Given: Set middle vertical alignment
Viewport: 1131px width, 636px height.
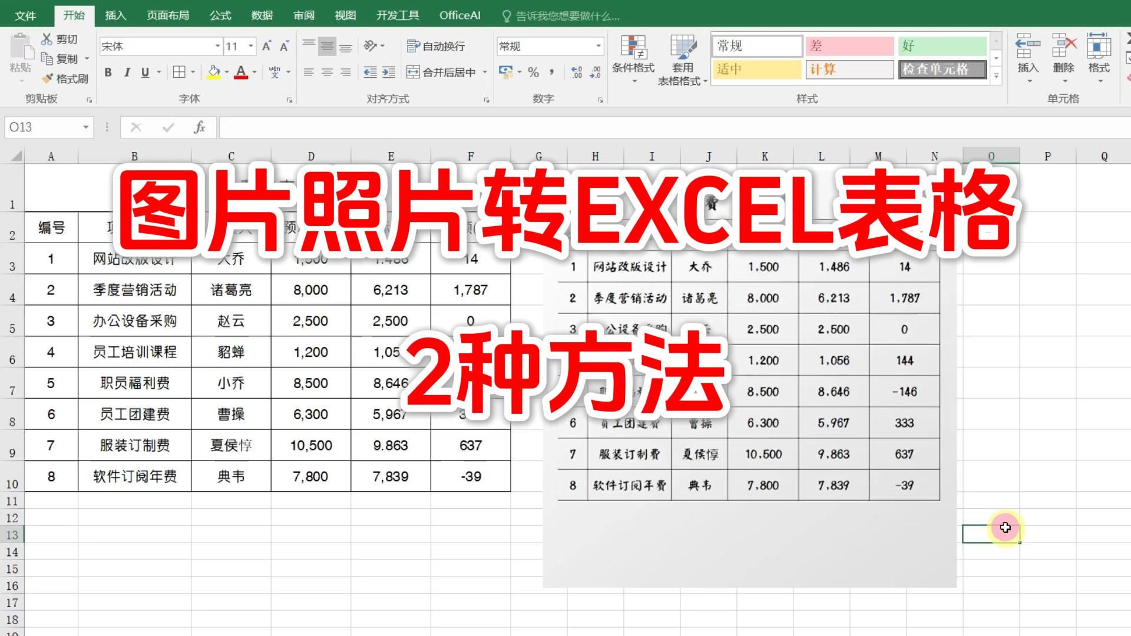Looking at the screenshot, I should coord(327,46).
